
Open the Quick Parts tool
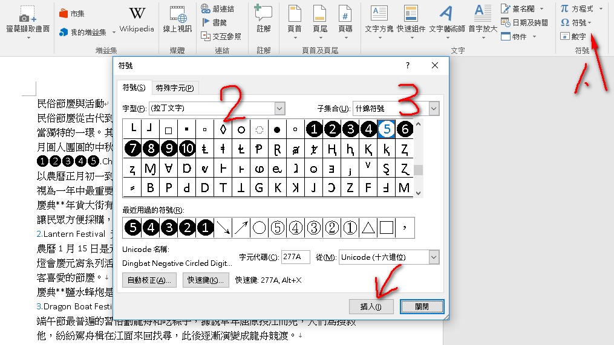pos(411,19)
